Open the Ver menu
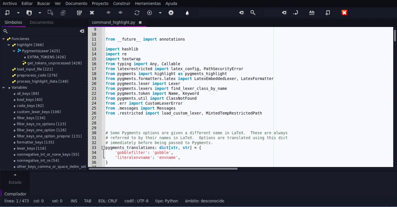Screen dimensions: 397x207 pyautogui.click(x=58, y=3)
